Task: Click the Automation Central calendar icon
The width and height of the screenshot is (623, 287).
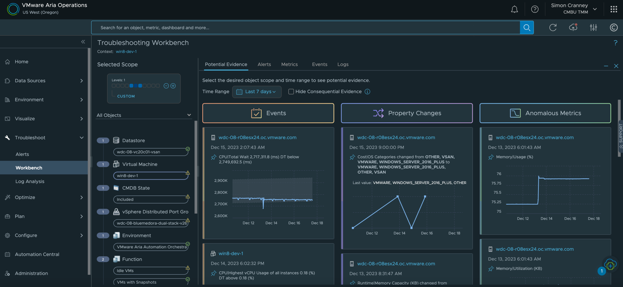Action: point(7,254)
